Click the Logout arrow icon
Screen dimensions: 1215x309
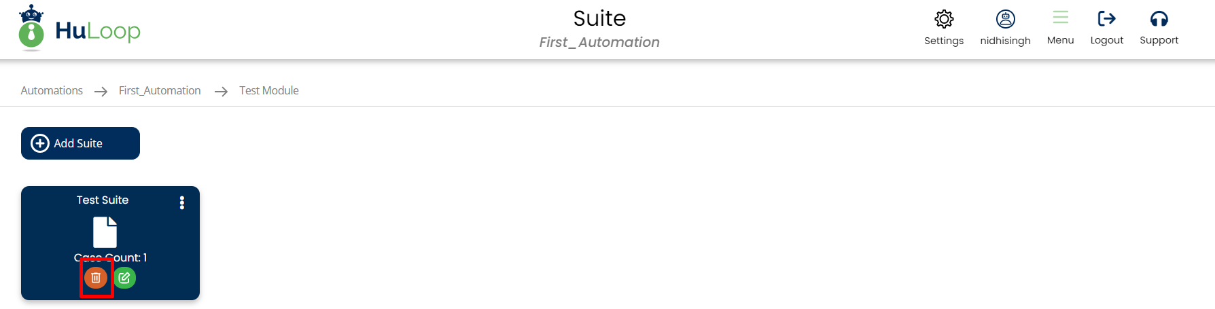pos(1106,18)
